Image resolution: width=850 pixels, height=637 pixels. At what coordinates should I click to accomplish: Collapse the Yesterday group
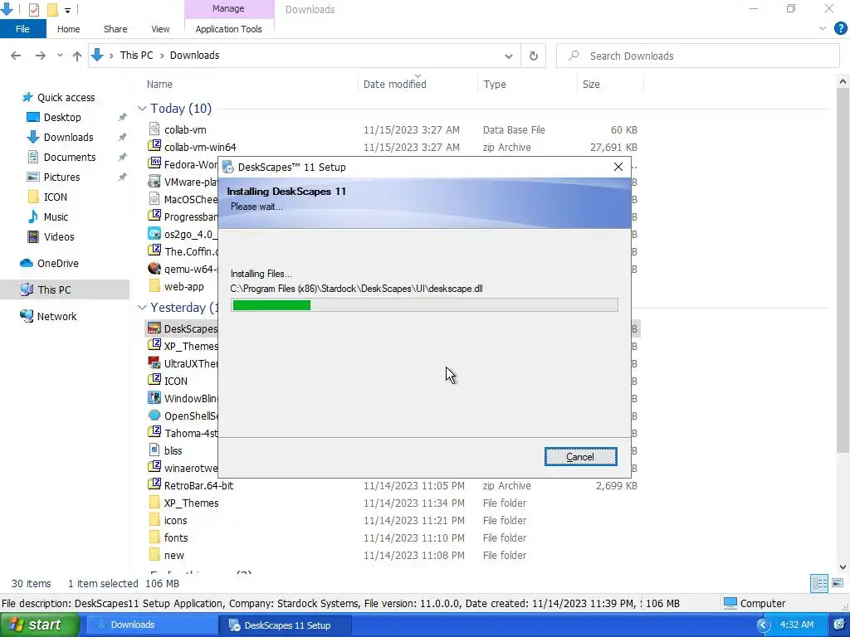click(142, 308)
